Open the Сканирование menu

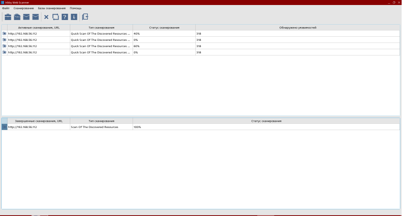[23, 8]
